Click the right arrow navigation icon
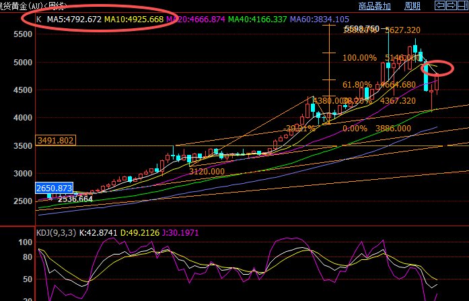469x301 pixels. tap(452, 5)
